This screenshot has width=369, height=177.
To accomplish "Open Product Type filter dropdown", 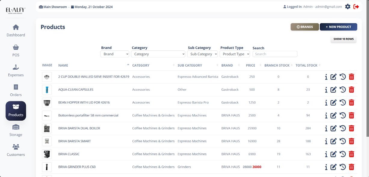I will coord(235,54).
